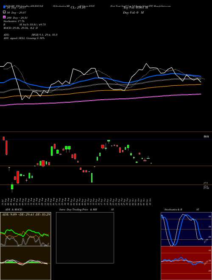Viewport: 212px width, 280px height.
Task: Select the '50 Day - 29.87' legend text
Action: tap(17, 12)
